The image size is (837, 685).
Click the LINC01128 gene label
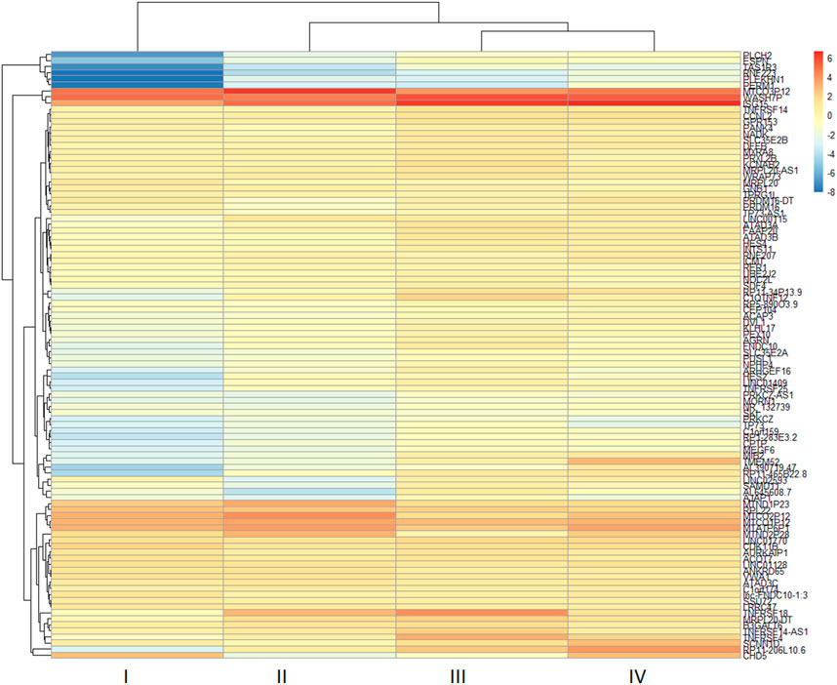[766, 565]
